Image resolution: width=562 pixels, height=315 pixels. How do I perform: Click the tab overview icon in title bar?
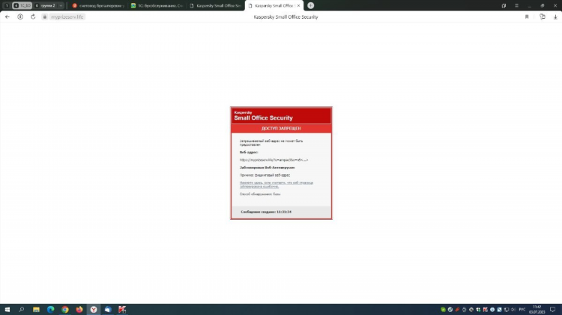(x=504, y=5)
